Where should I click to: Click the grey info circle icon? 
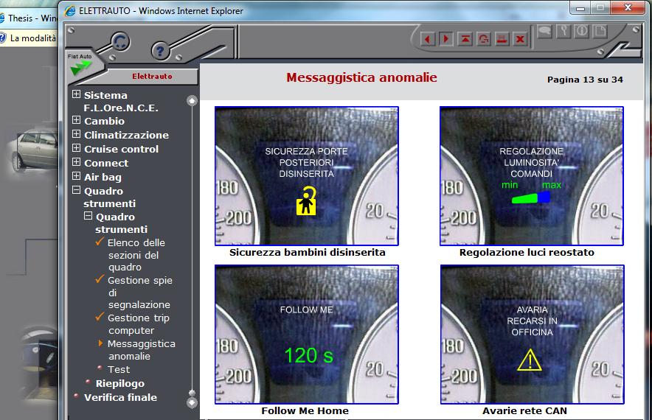coord(582,31)
